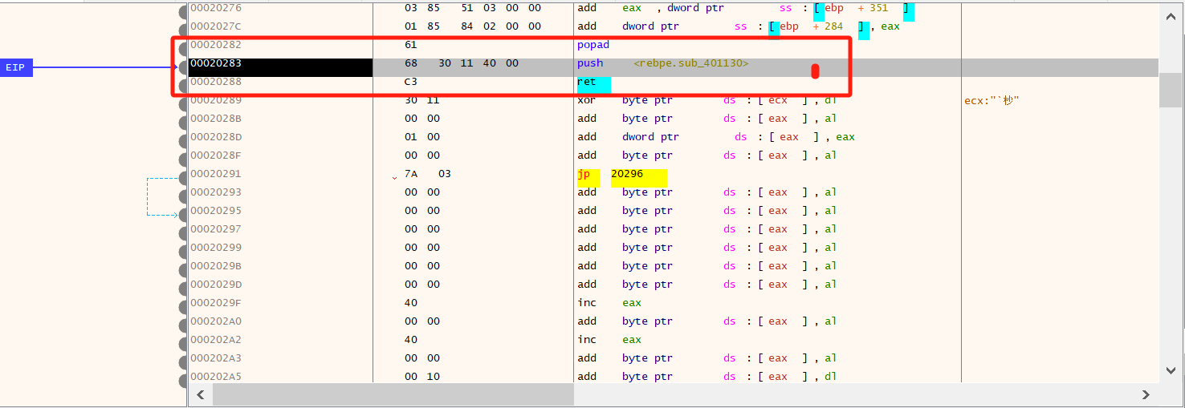Screen dimensions: 1185x408
Task: Click the jp 20296 instruction
Action: 610,174
